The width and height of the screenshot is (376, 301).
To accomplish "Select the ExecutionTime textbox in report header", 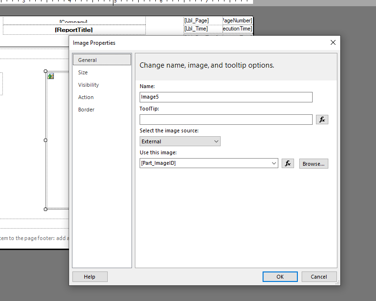I will coord(237,29).
